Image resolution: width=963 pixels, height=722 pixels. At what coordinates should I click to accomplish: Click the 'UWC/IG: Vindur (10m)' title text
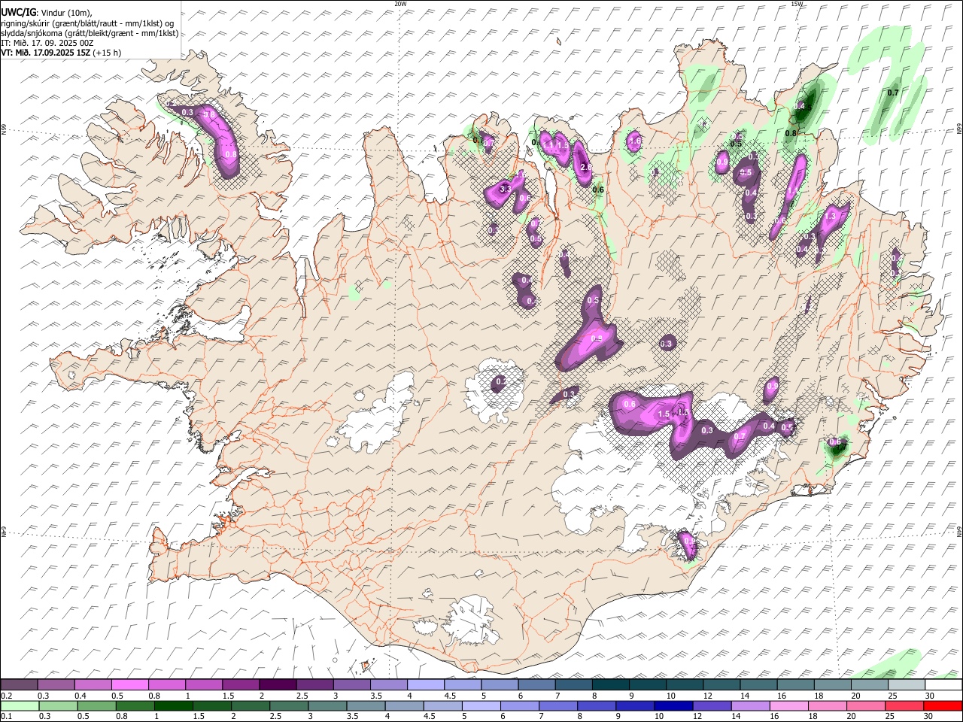click(x=47, y=12)
